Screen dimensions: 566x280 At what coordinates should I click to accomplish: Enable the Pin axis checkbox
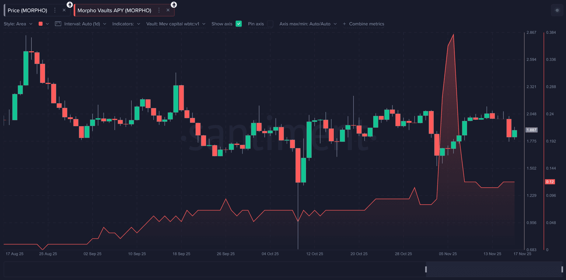coord(270,24)
